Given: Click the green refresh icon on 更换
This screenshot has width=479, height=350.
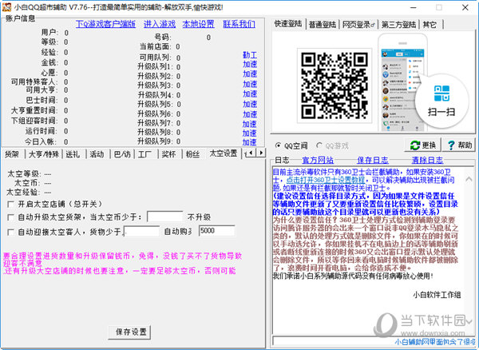Looking at the screenshot, I should tap(415, 145).
